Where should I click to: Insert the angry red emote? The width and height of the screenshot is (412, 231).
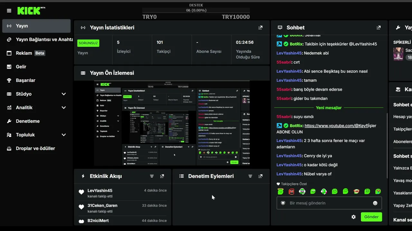291,192
